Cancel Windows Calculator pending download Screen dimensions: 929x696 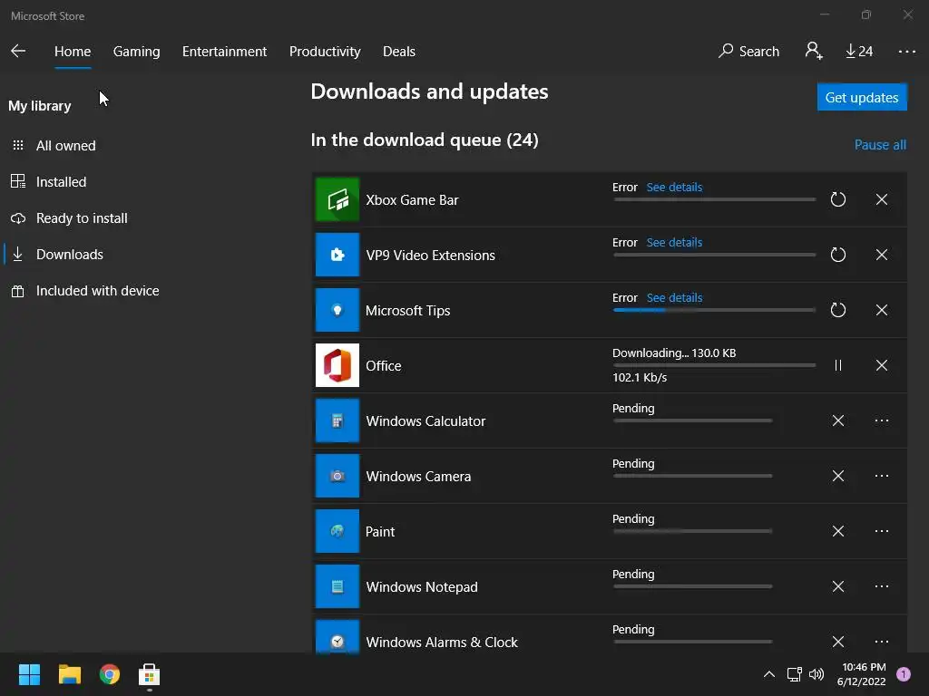point(837,420)
